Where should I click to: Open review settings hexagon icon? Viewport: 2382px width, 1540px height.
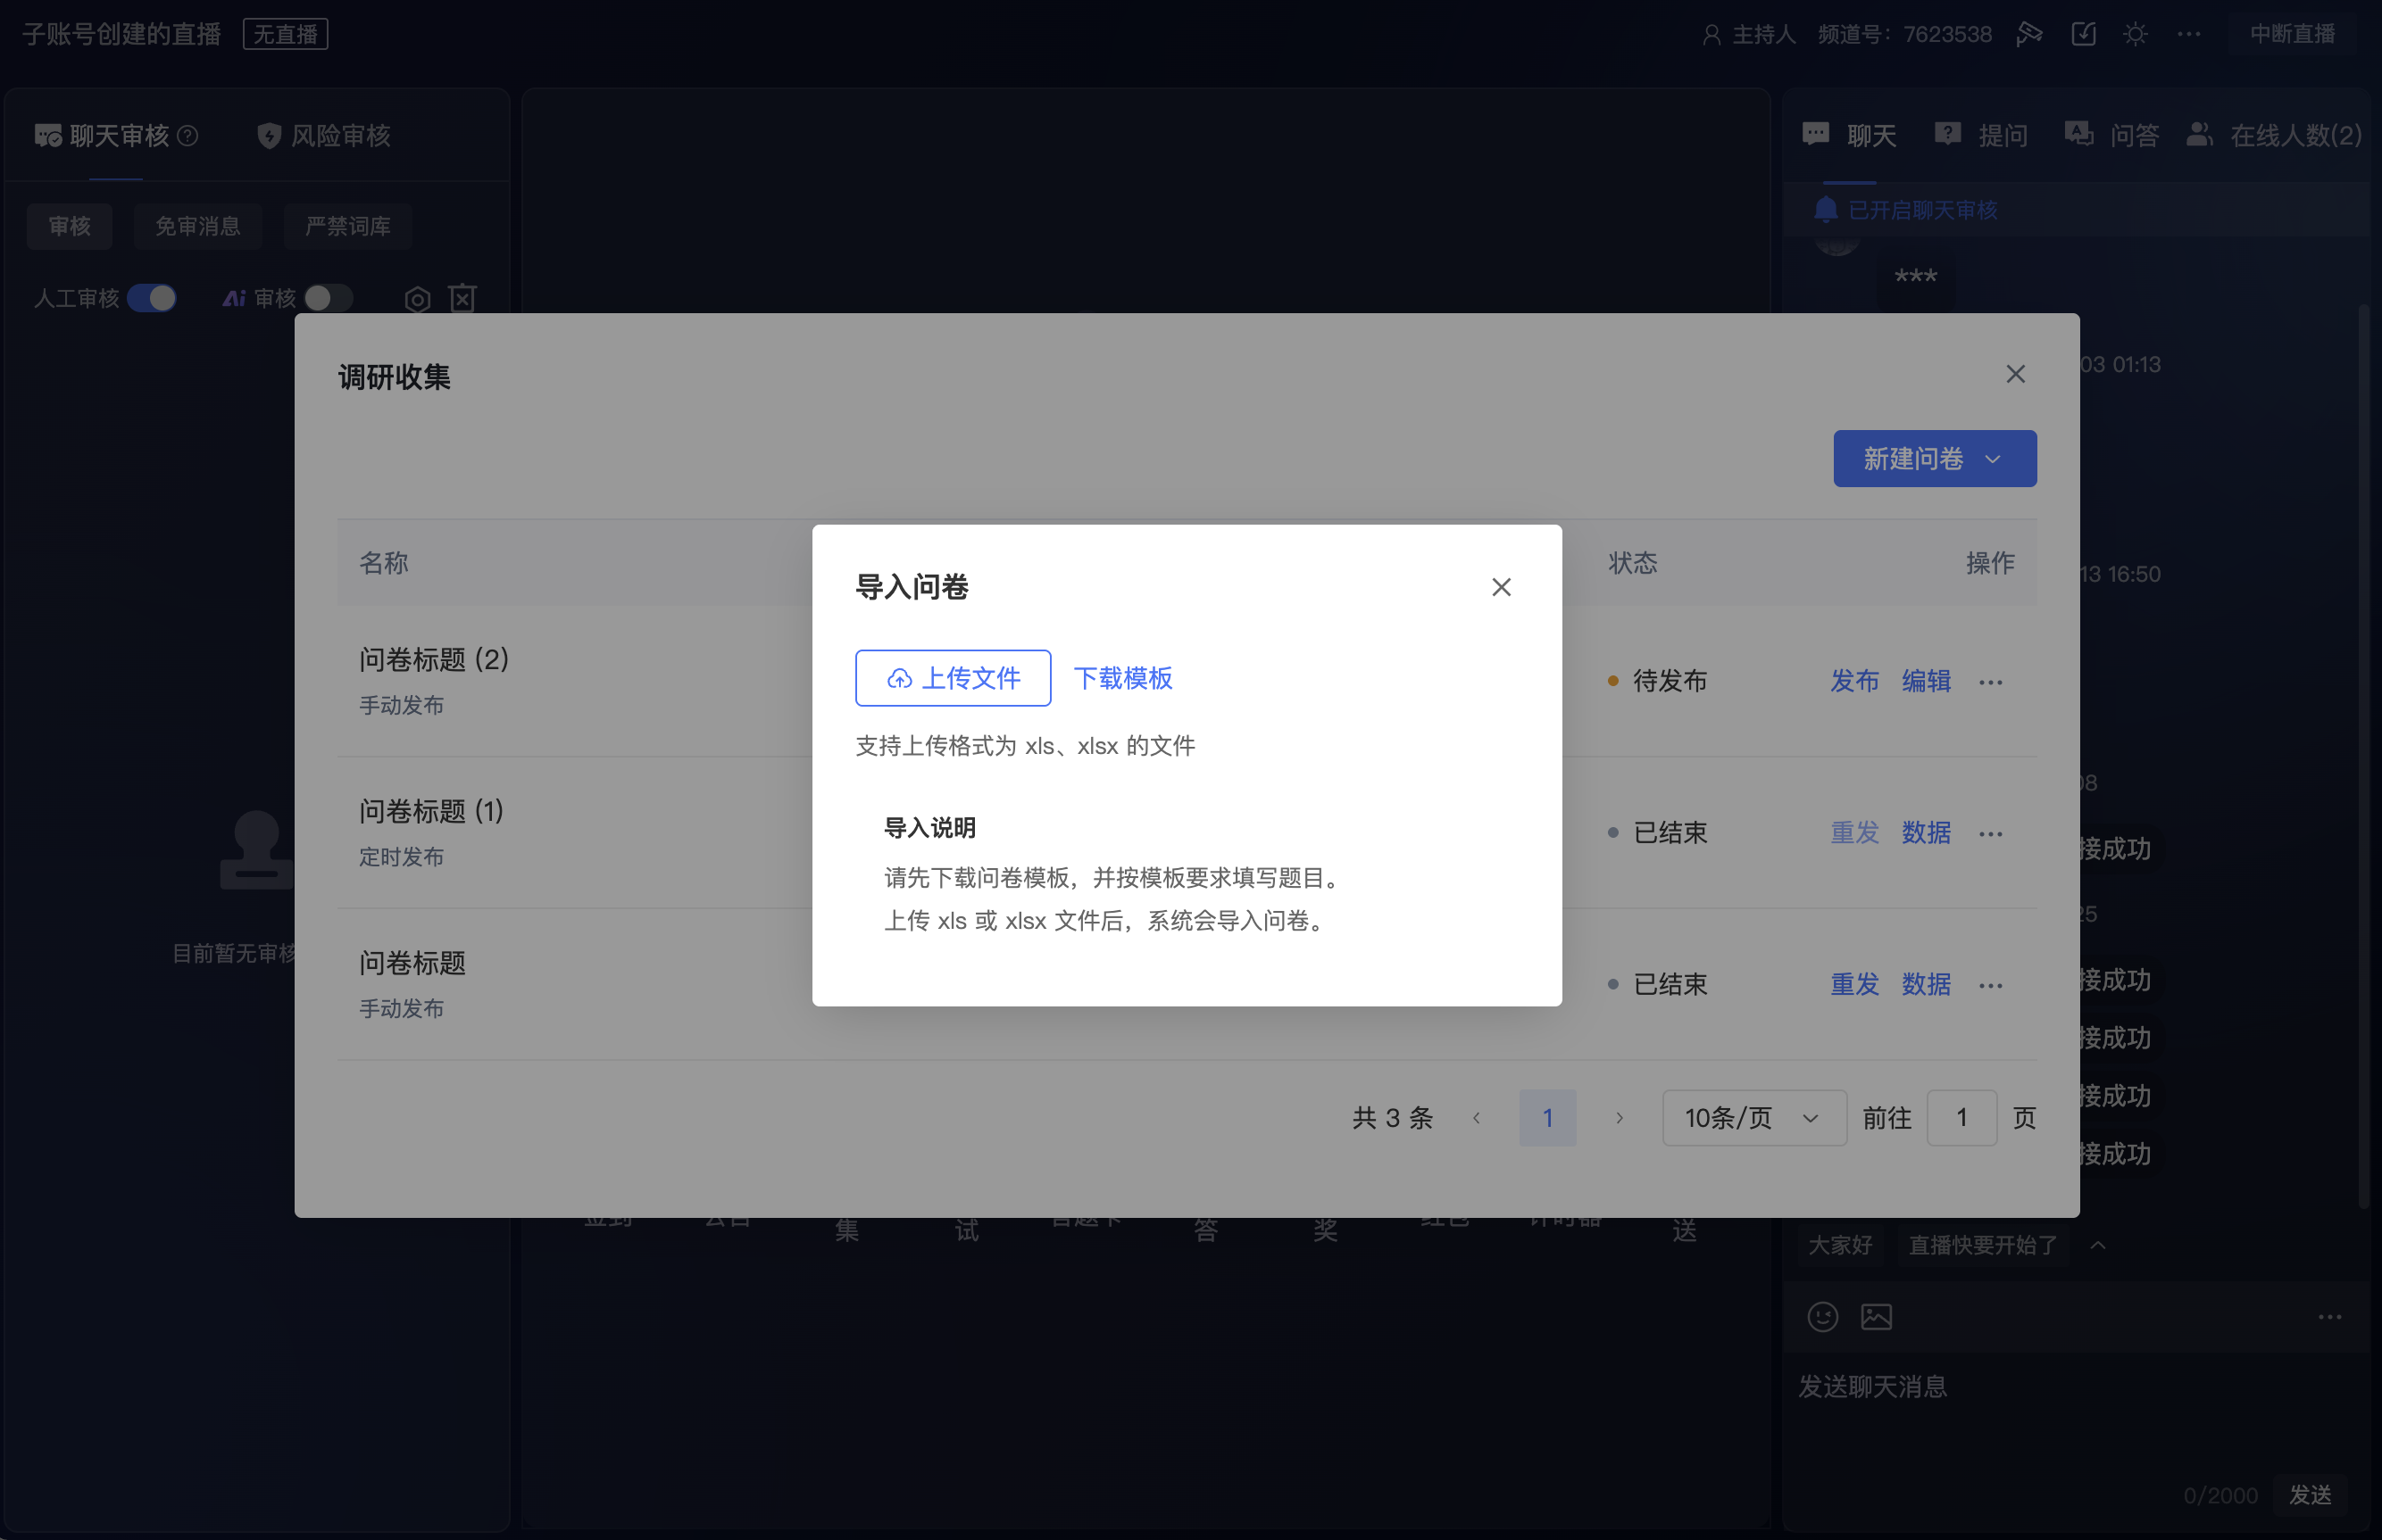(x=417, y=299)
